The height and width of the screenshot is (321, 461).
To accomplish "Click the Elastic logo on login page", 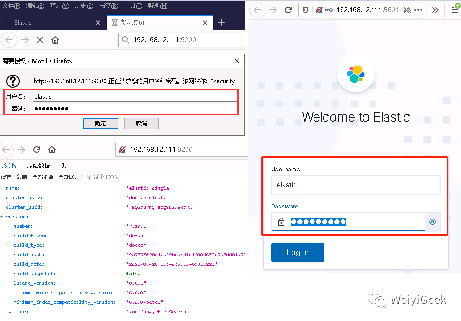I will click(356, 74).
